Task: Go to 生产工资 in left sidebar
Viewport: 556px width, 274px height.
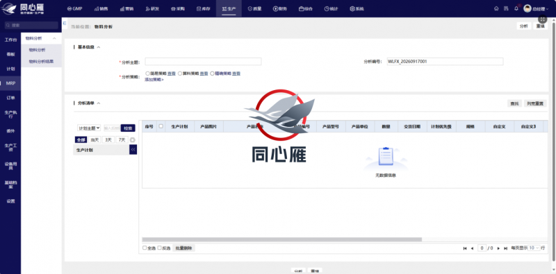Action: click(10, 147)
